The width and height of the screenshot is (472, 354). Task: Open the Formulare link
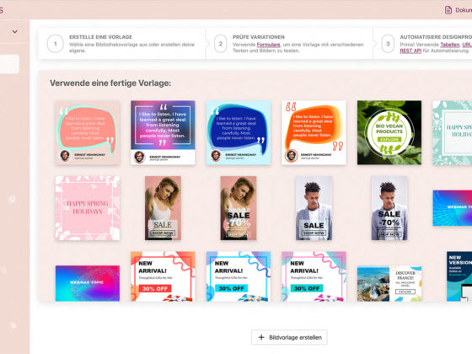click(269, 45)
